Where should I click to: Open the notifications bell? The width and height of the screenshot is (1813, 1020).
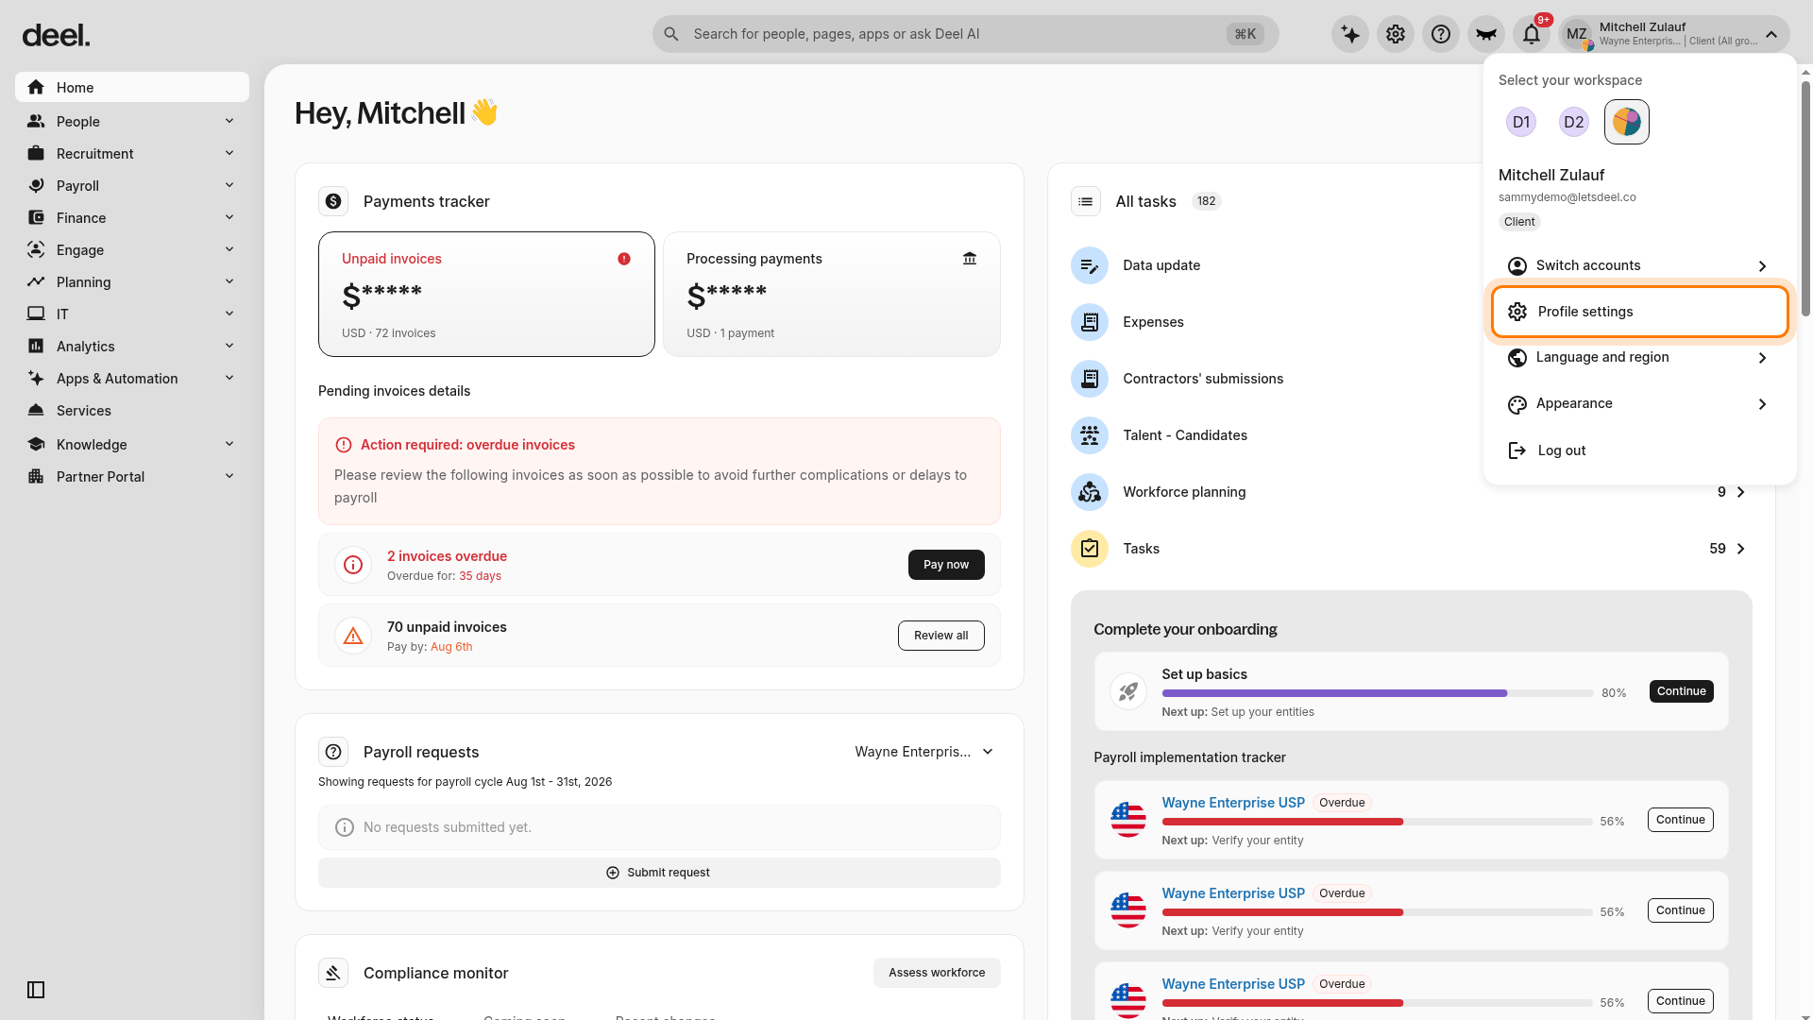tap(1532, 34)
